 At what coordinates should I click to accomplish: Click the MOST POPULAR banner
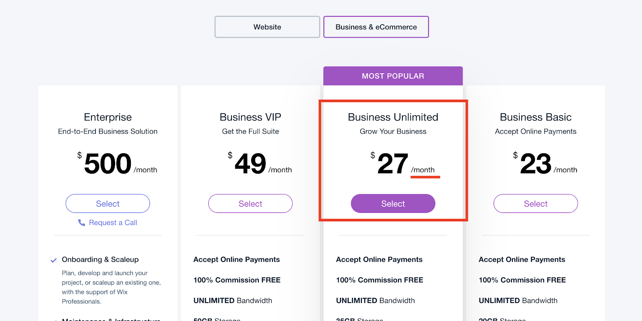click(x=393, y=76)
